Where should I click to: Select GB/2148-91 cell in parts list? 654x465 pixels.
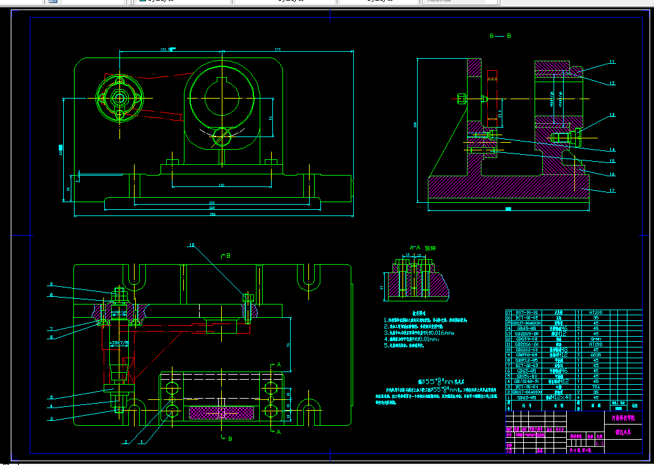526,382
